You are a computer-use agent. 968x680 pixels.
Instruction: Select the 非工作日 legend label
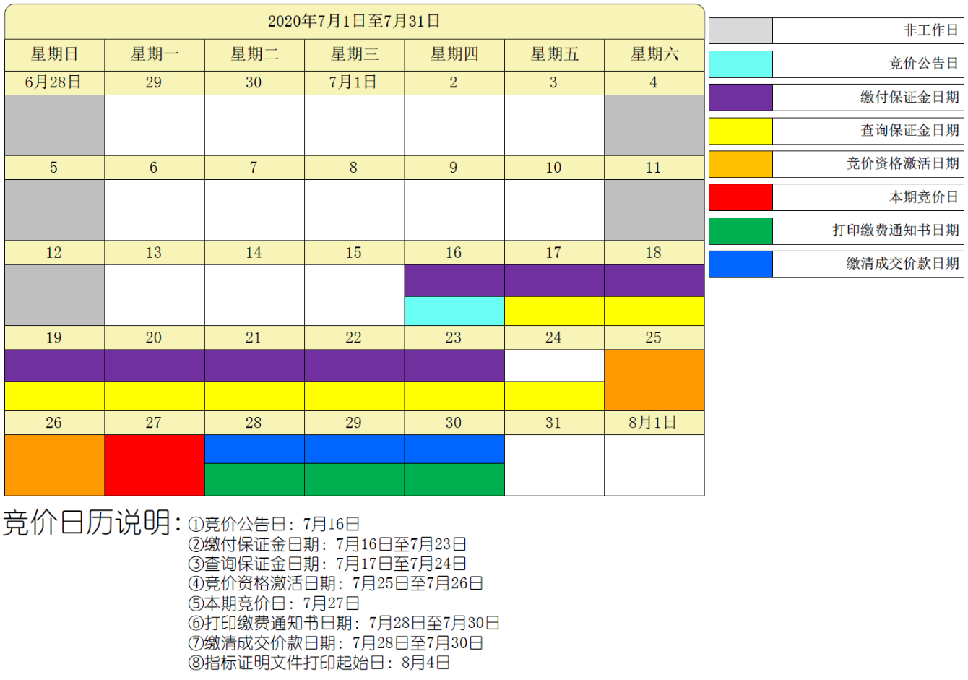click(x=930, y=30)
